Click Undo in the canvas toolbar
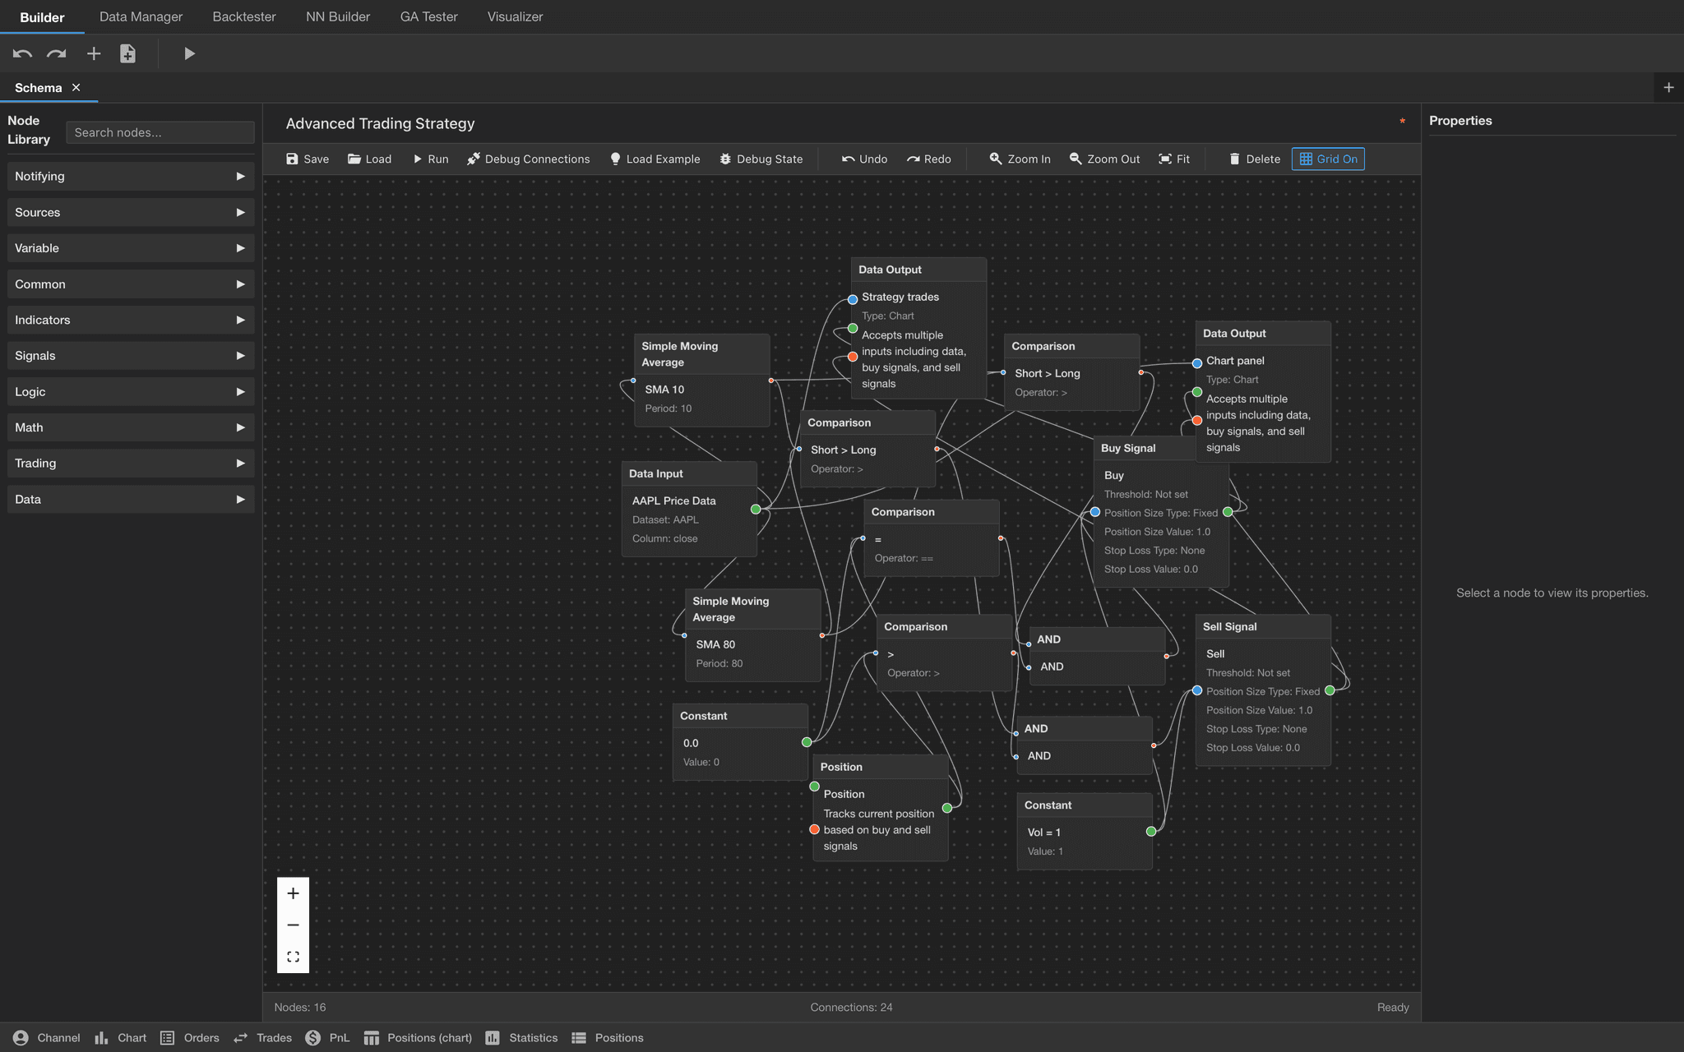 [x=864, y=159]
